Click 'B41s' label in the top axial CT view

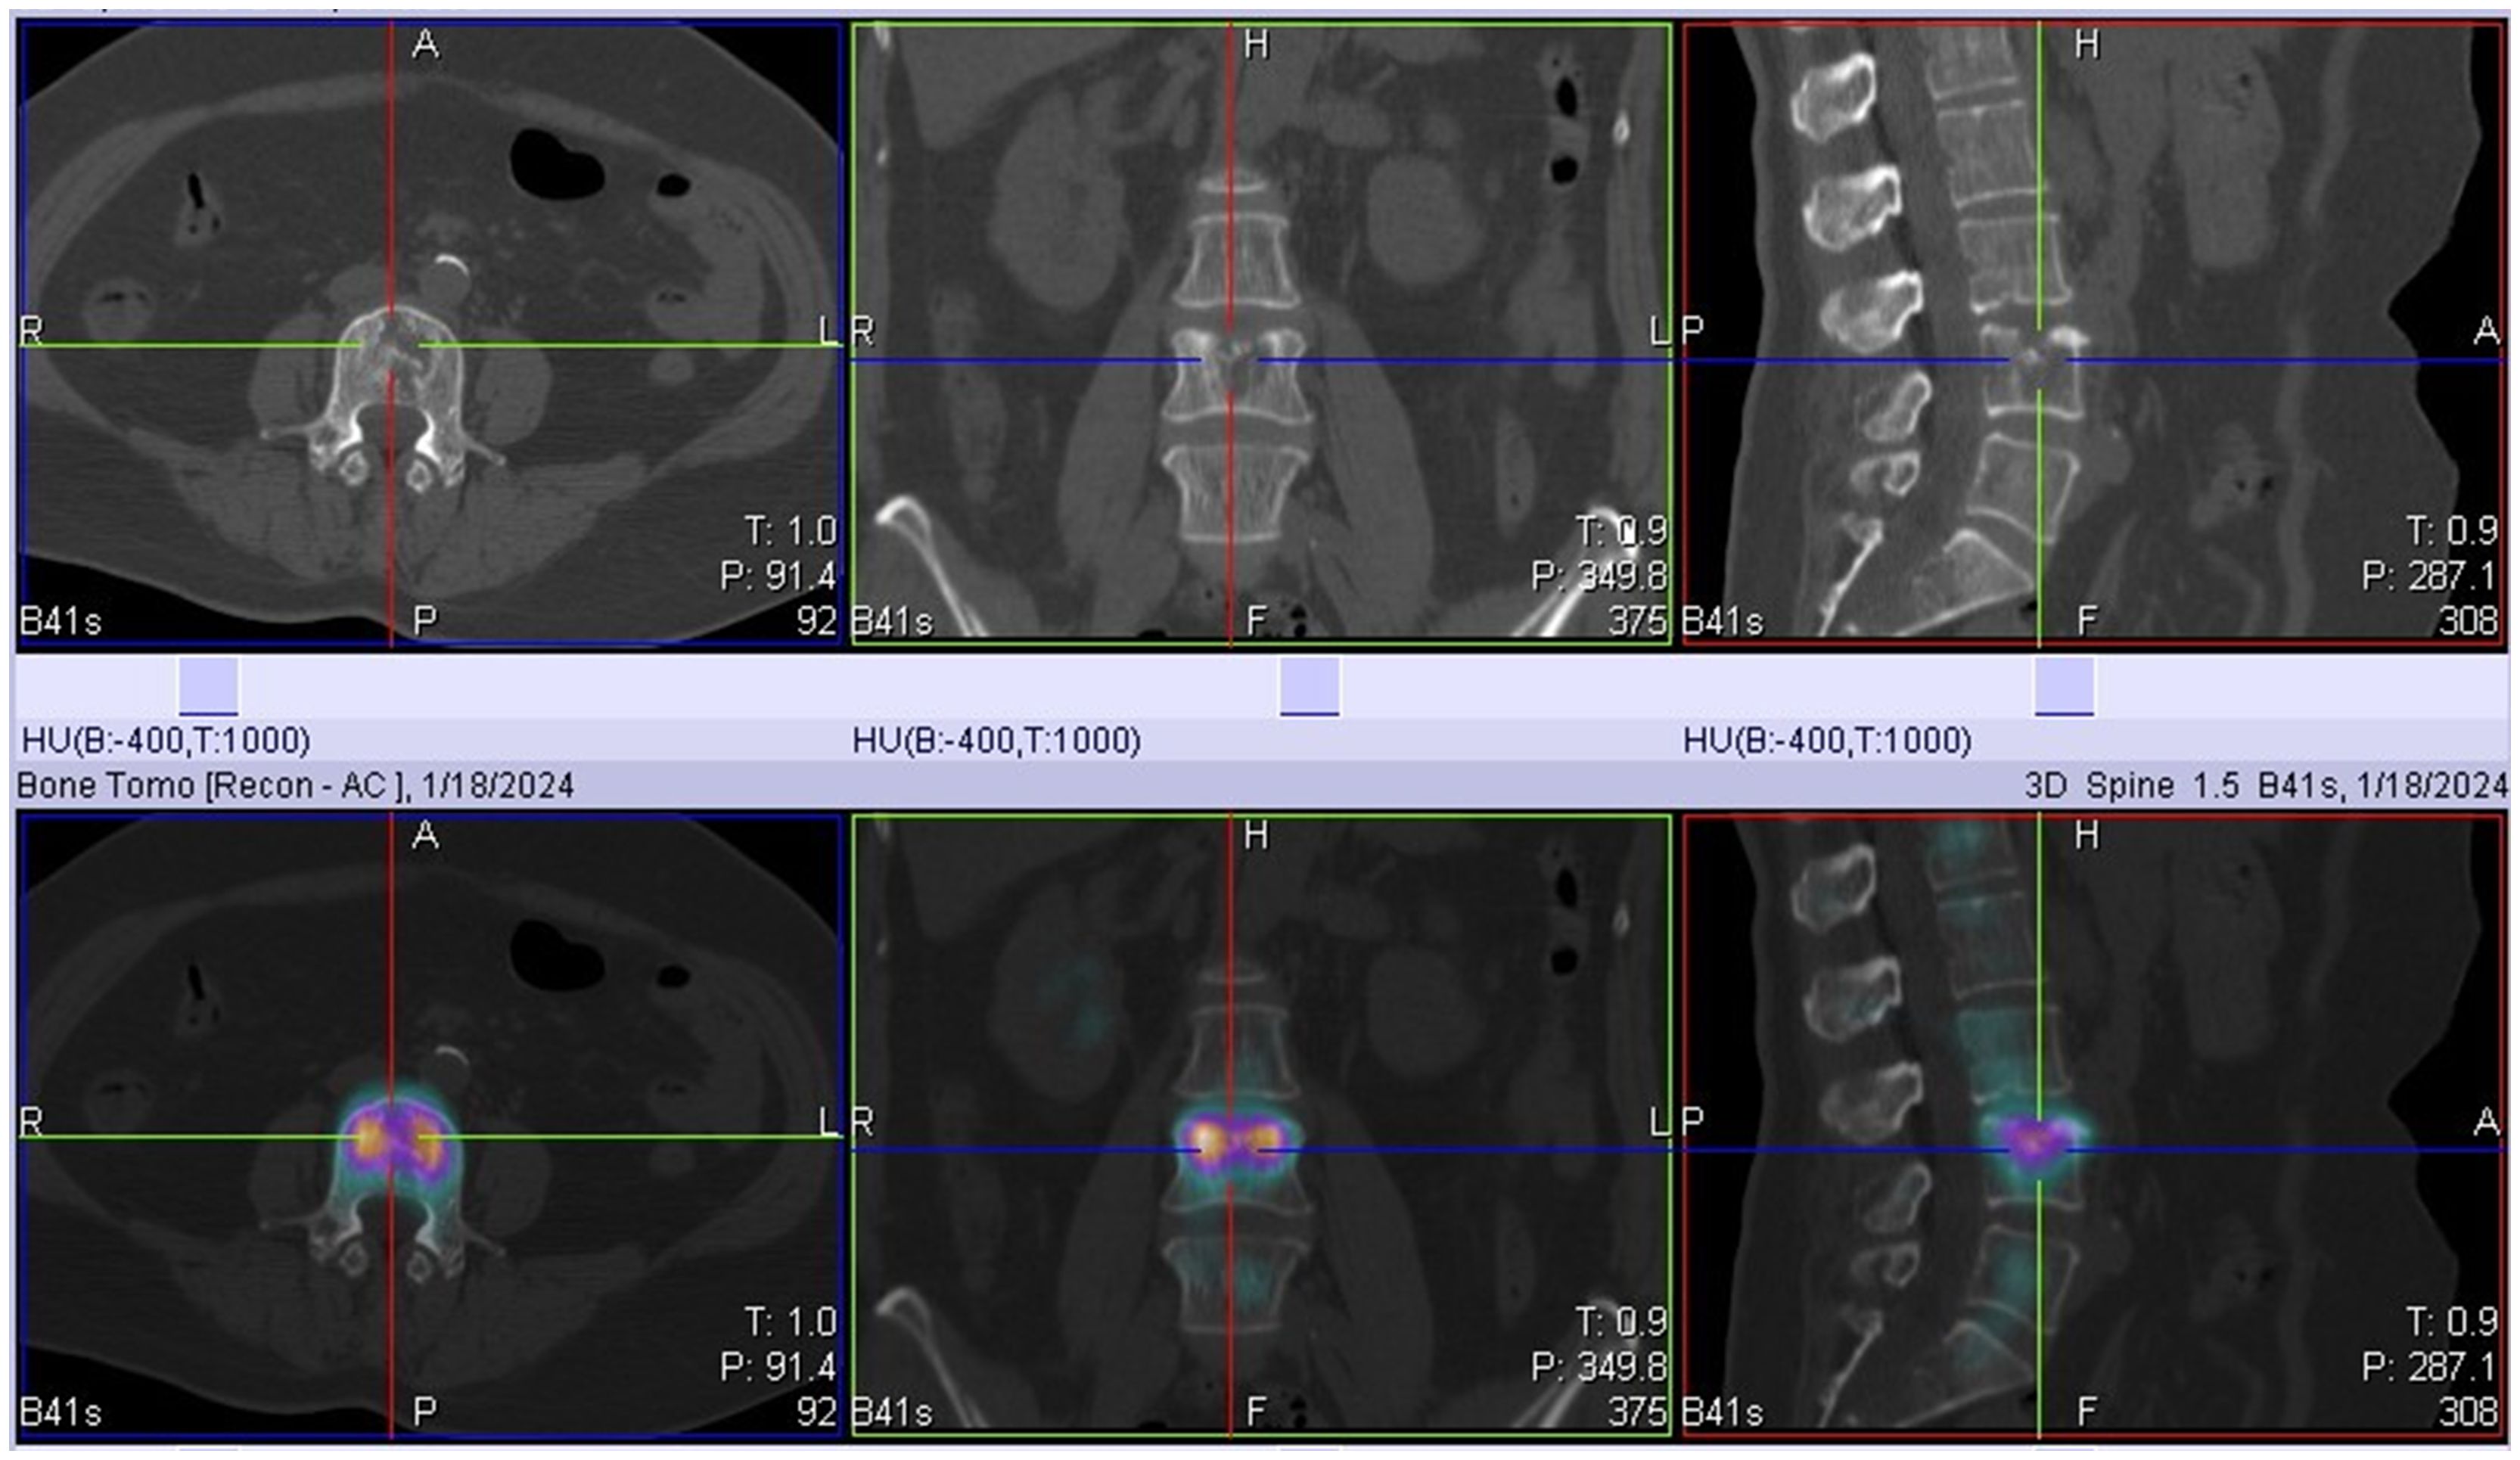(60, 622)
